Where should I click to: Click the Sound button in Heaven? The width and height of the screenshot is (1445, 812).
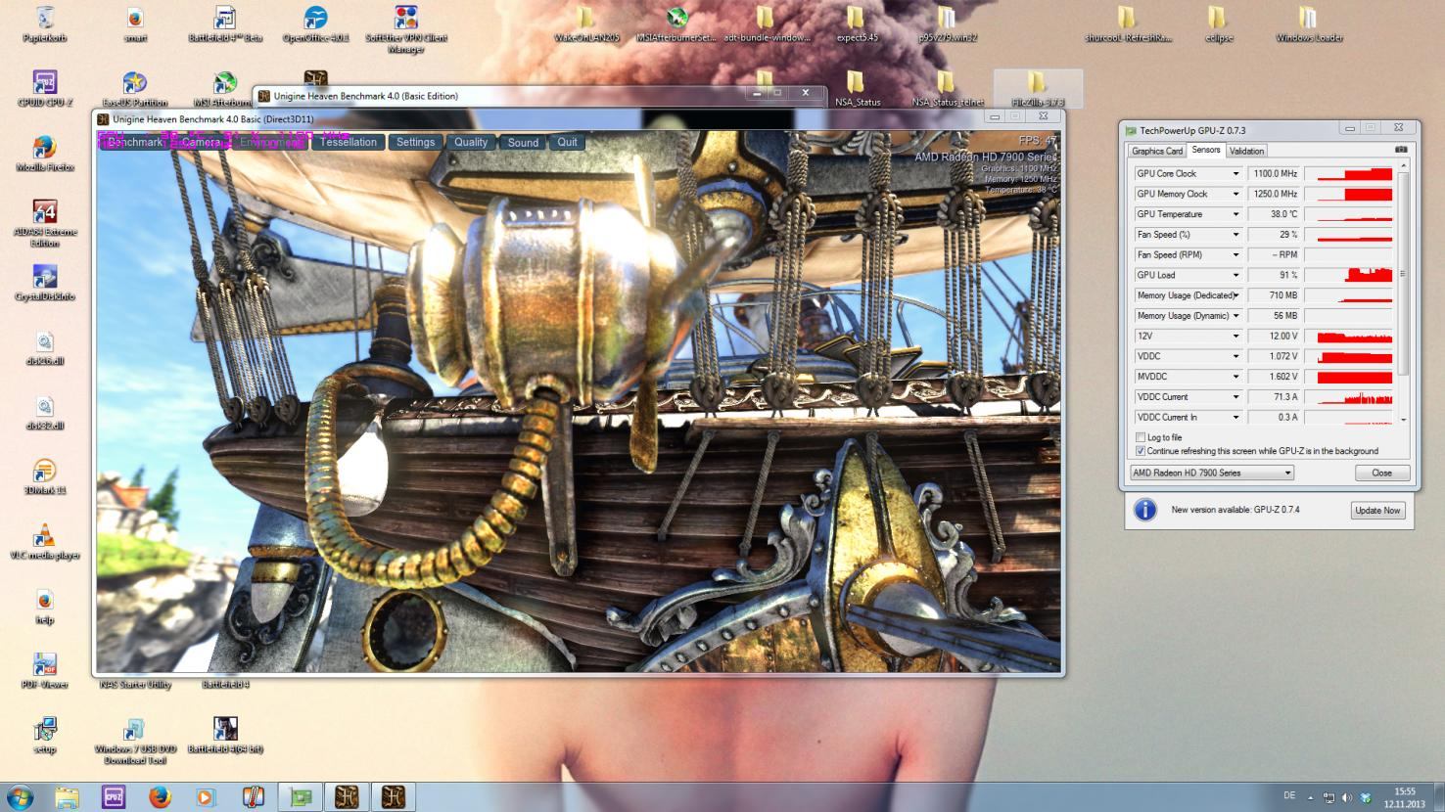tap(523, 142)
